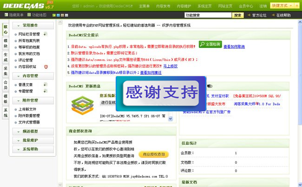Open the 查看如何取消 link
The width and height of the screenshot is (302, 187).
(x=234, y=46)
